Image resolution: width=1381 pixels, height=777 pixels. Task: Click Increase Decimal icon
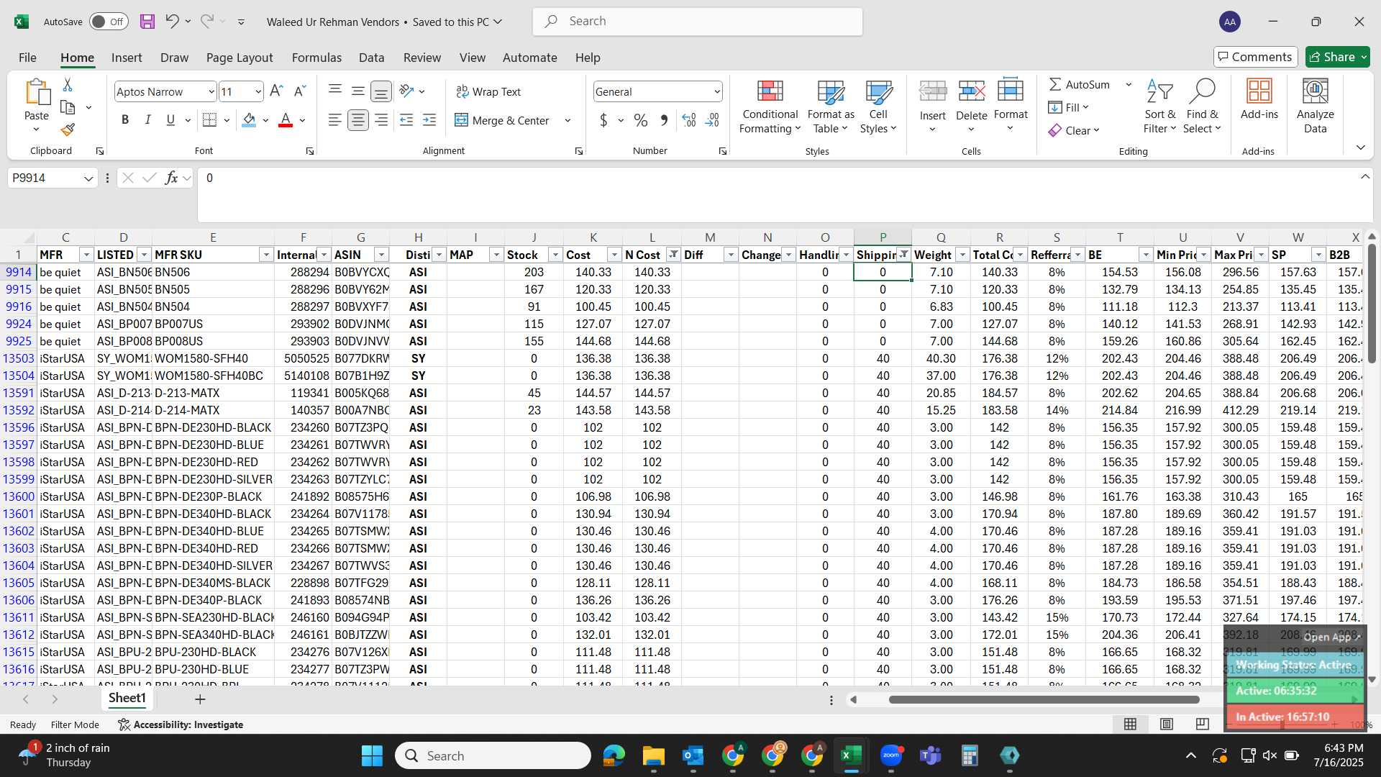pos(689,120)
